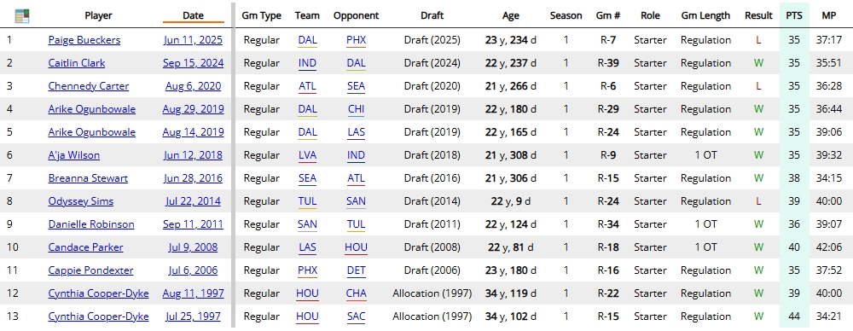Open Breanna Stewart's player page
Screen dimensions: 853x331
(88, 178)
